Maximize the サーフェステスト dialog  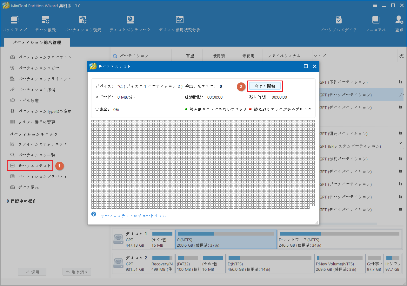tap(306, 66)
